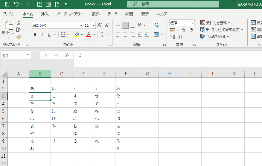Switch to the 校閲 tab
The image size is (262, 166).
pos(129,14)
